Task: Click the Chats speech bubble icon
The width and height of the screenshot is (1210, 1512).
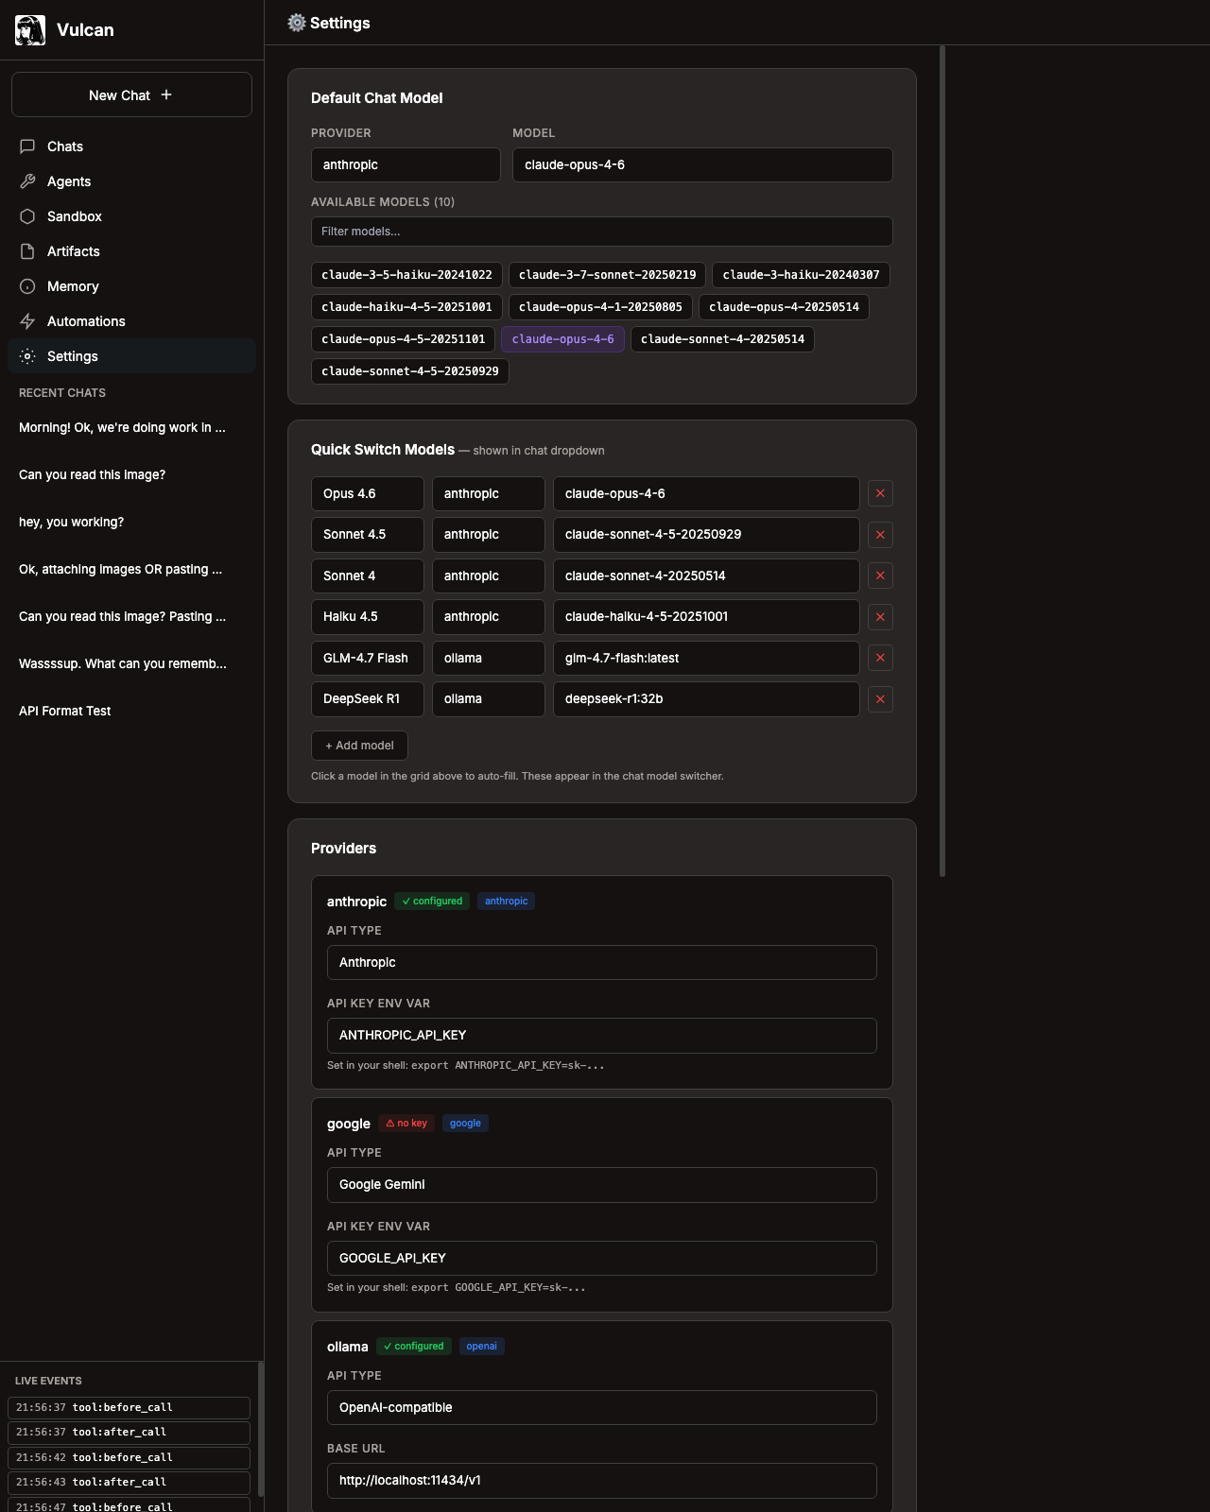Action: click(27, 146)
